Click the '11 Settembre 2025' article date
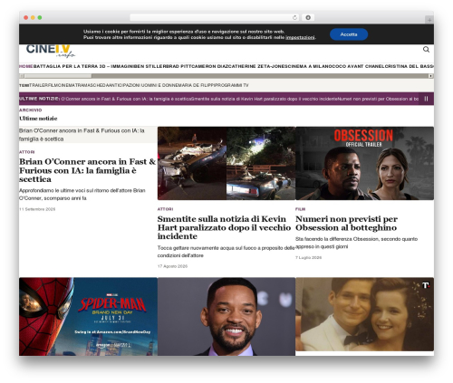 (x=37, y=209)
